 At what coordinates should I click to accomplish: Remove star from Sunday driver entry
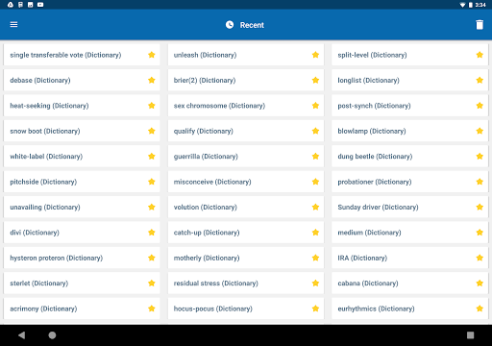[x=480, y=207]
